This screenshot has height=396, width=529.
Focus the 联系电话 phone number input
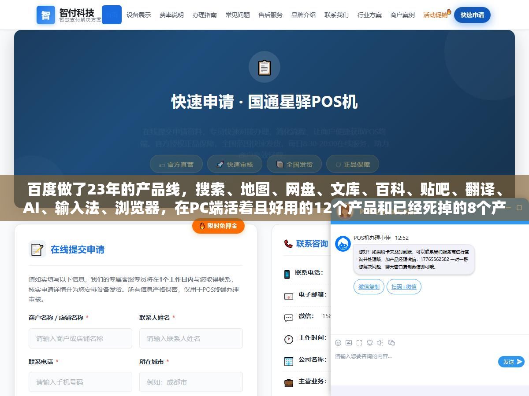81,382
